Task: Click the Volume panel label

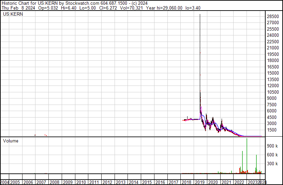Action: point(11,141)
